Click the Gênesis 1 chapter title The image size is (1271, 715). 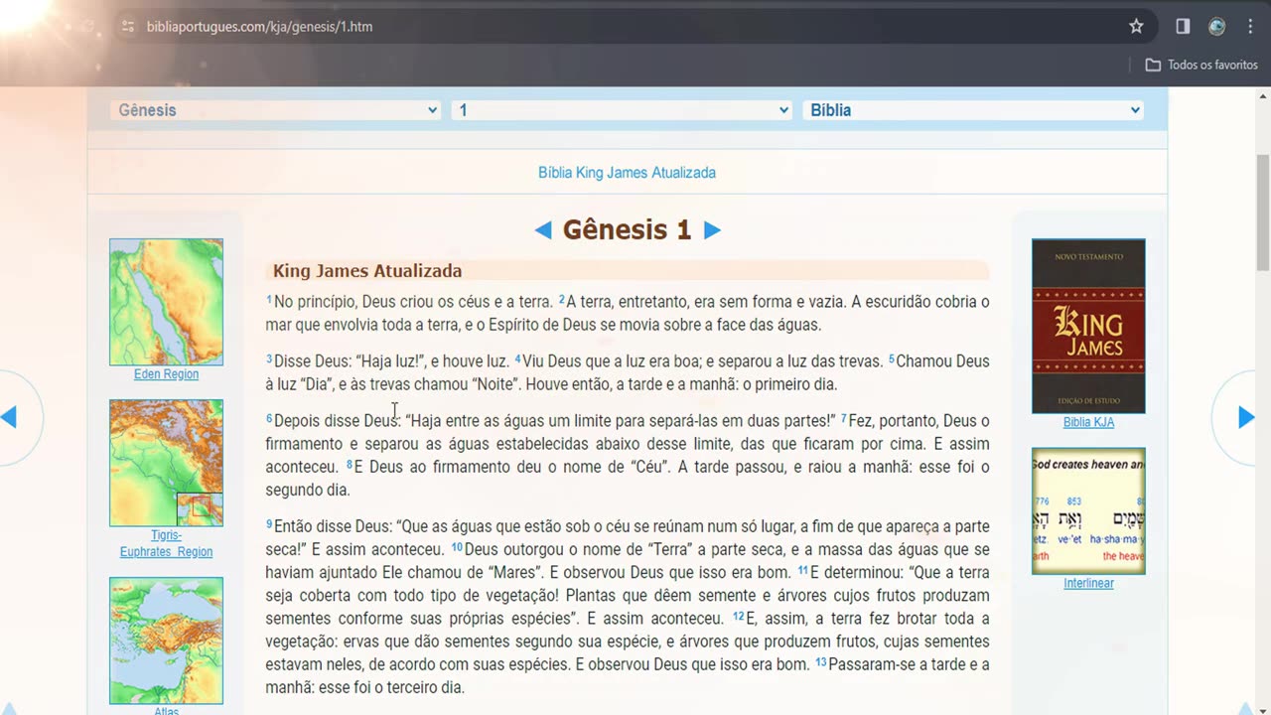[x=627, y=230]
